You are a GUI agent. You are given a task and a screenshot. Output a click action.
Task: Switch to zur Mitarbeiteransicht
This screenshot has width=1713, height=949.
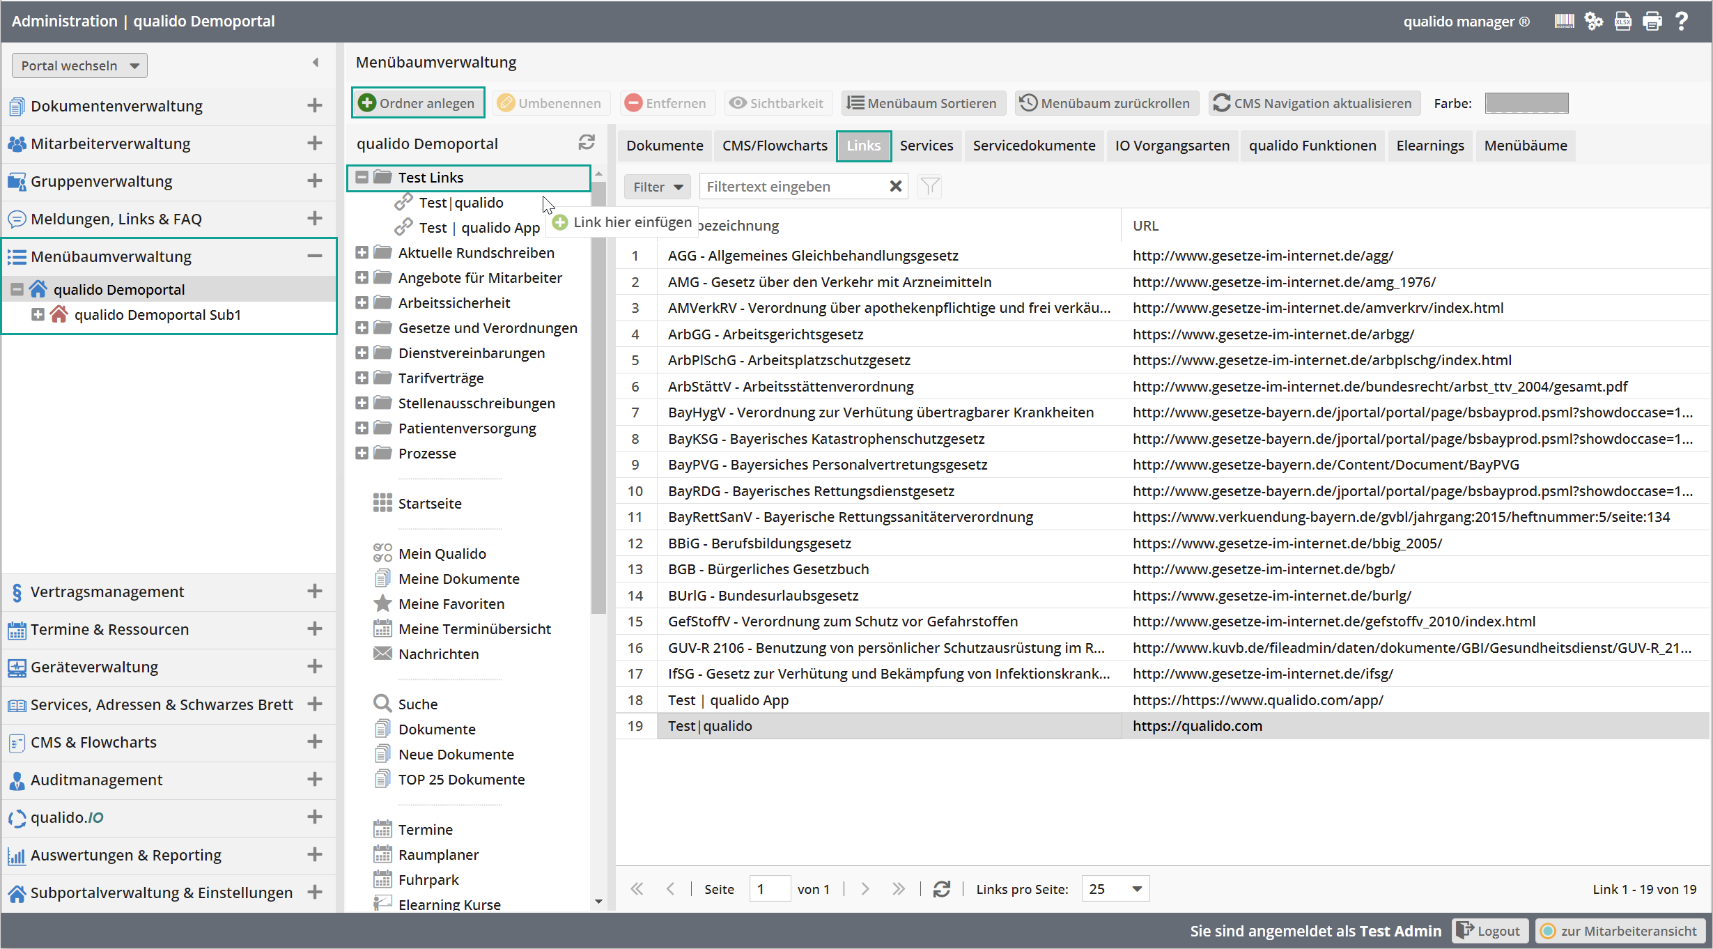click(1619, 930)
